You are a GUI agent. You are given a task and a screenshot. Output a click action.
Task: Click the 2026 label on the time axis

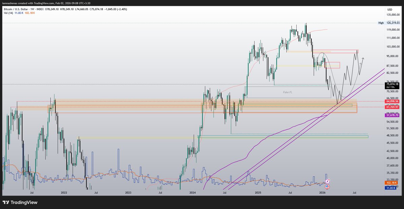(x=322, y=193)
